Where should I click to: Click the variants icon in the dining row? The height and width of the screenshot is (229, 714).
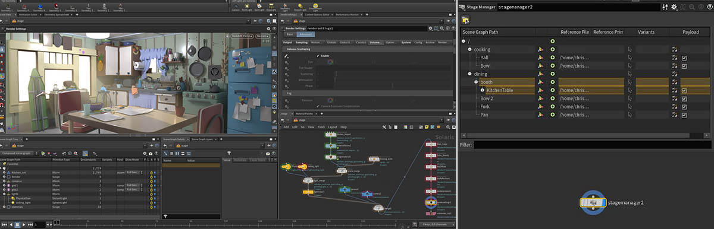[x=675, y=74]
